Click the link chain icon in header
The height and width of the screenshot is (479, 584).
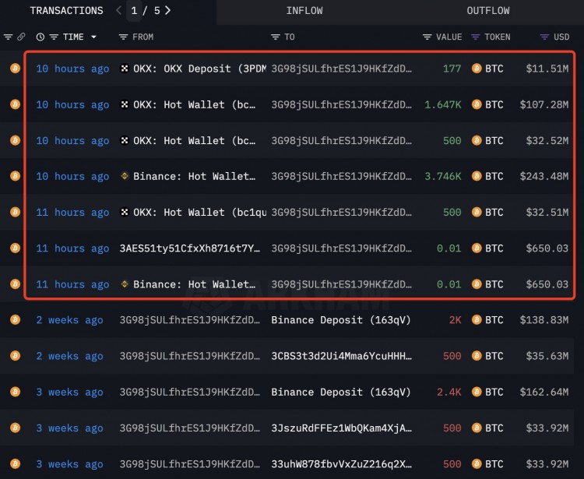coord(21,37)
